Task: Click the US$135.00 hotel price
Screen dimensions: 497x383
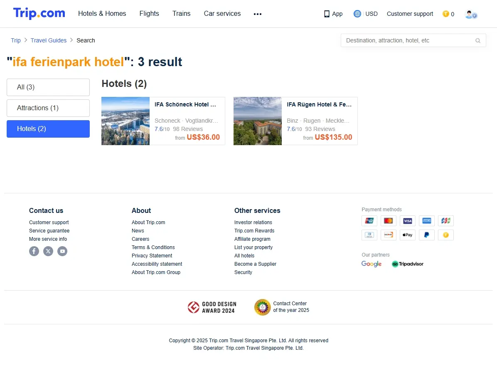Action: 333,137
